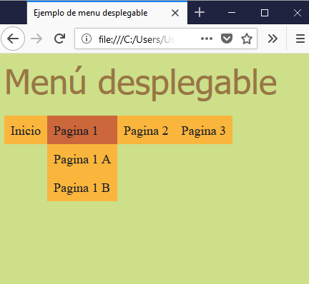Viewport: 309px width, 284px height.
Task: Choose Pagina 1 A submenu entry
Action: coord(82,158)
